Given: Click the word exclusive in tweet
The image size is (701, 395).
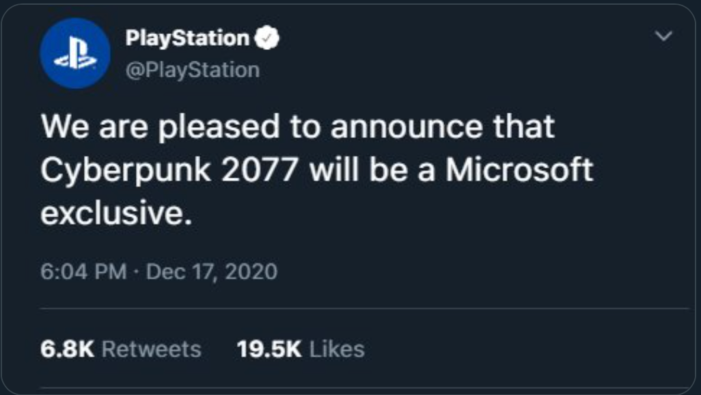Looking at the screenshot, I should click(116, 213).
